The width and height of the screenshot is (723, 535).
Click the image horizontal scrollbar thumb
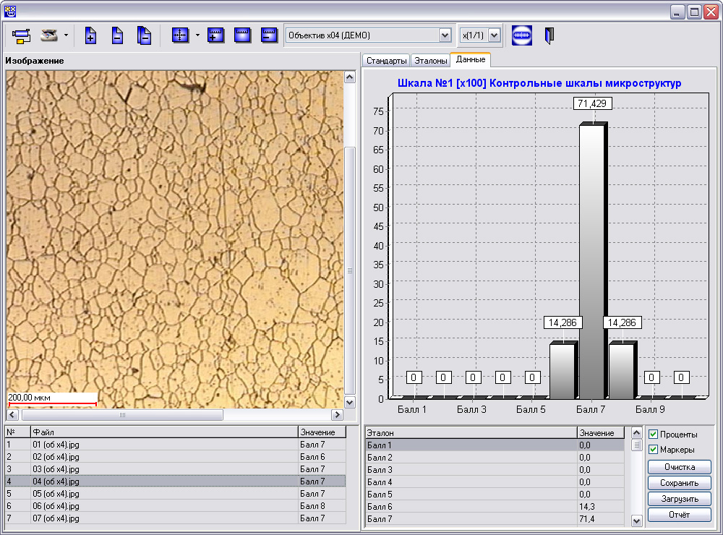(122, 415)
